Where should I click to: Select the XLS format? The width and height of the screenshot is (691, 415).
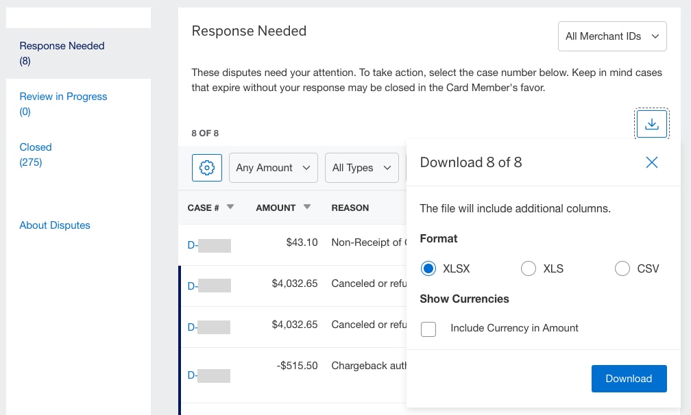pyautogui.click(x=529, y=268)
